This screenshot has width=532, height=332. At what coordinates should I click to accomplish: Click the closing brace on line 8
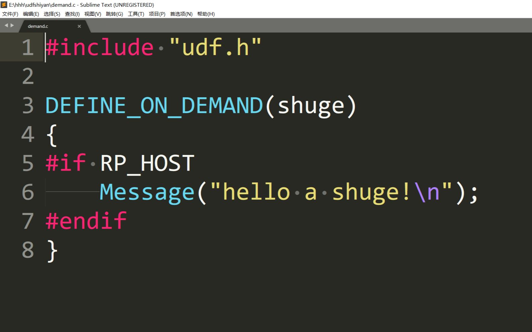click(52, 251)
